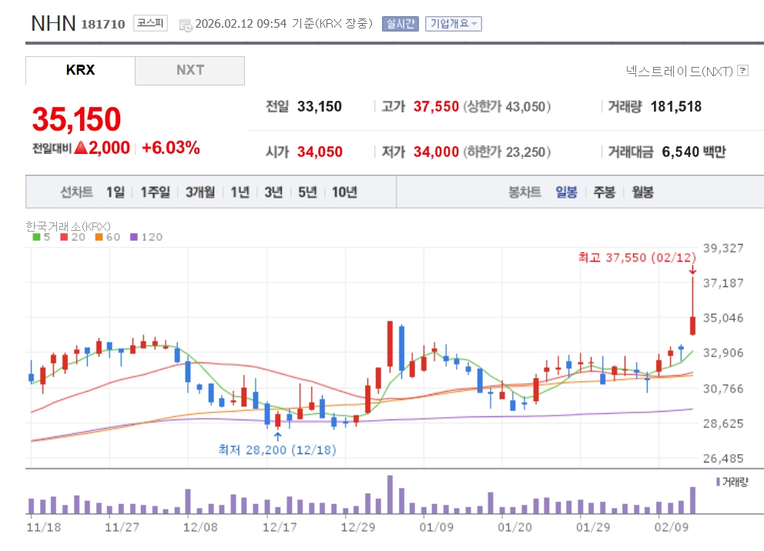Viewport: 764px width, 551px height.
Task: Show the 5년 line chart
Action: coord(307,192)
